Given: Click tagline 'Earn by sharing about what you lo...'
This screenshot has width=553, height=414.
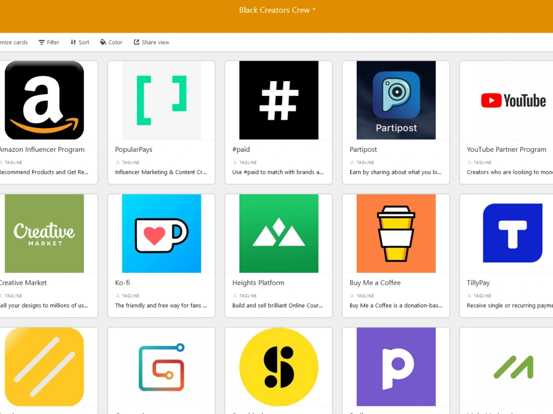Looking at the screenshot, I should point(395,172).
